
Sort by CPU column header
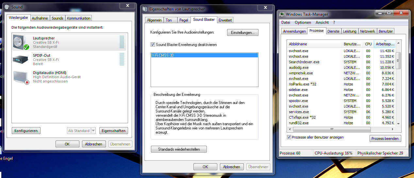(x=369, y=44)
